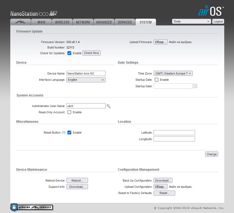Viewport: 234px width, 213px height.
Task: Switch to the WIRELESS tab
Action: coord(62,22)
